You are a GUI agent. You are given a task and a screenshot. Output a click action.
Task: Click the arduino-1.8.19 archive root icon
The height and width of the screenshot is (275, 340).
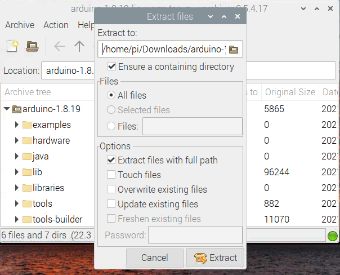[x=17, y=109]
